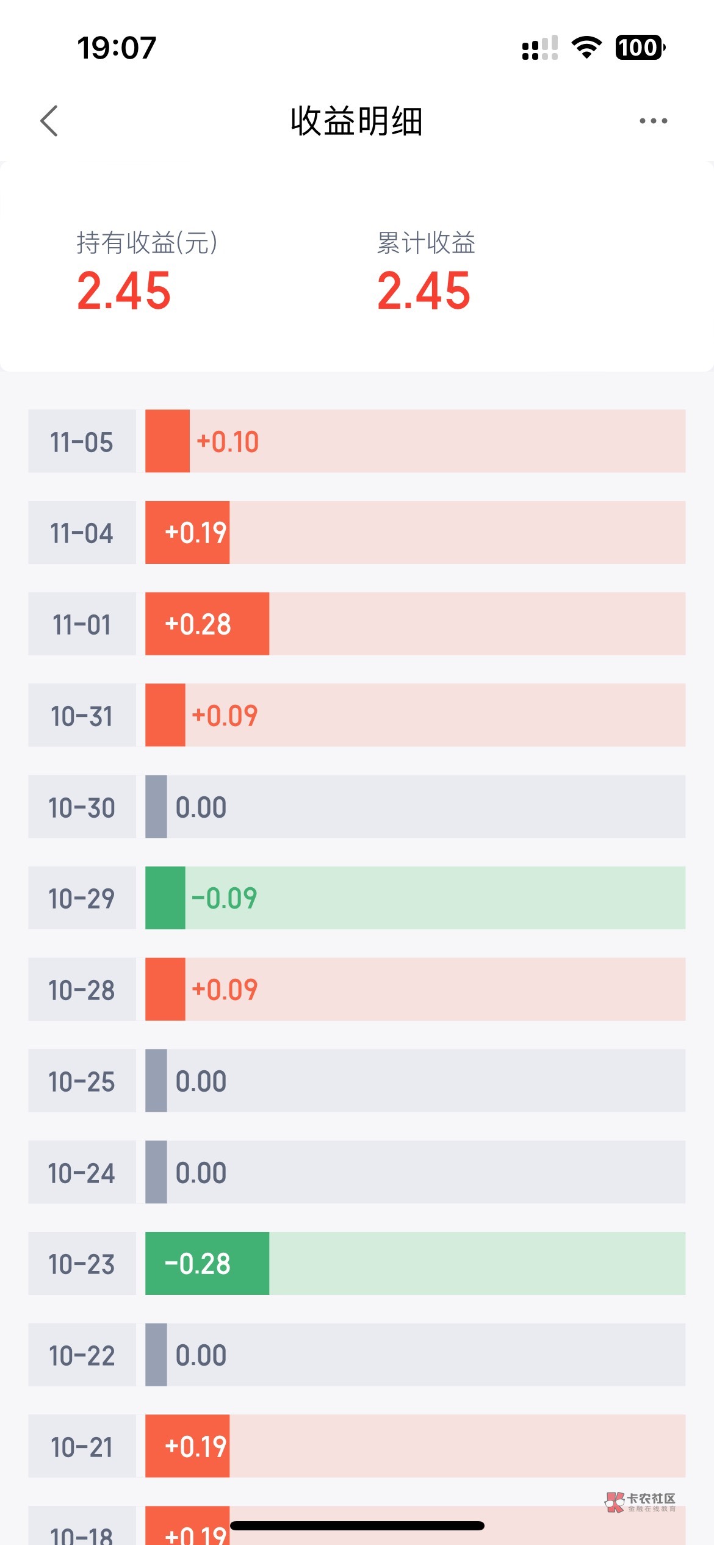
Task: Tap the 19:07 clock in status bar
Action: pos(117,48)
